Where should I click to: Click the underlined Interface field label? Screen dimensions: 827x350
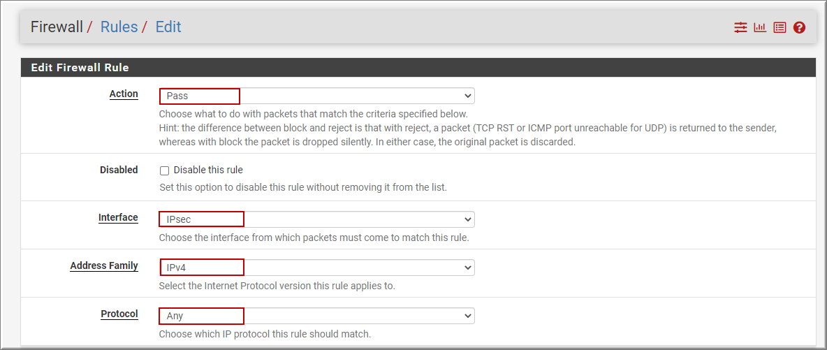click(118, 217)
